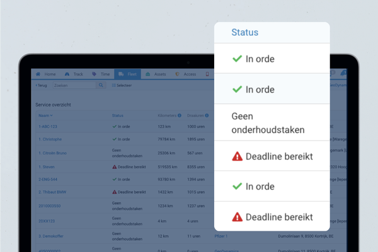Click the magnifier search button
The height and width of the screenshot is (252, 378).
(101, 85)
